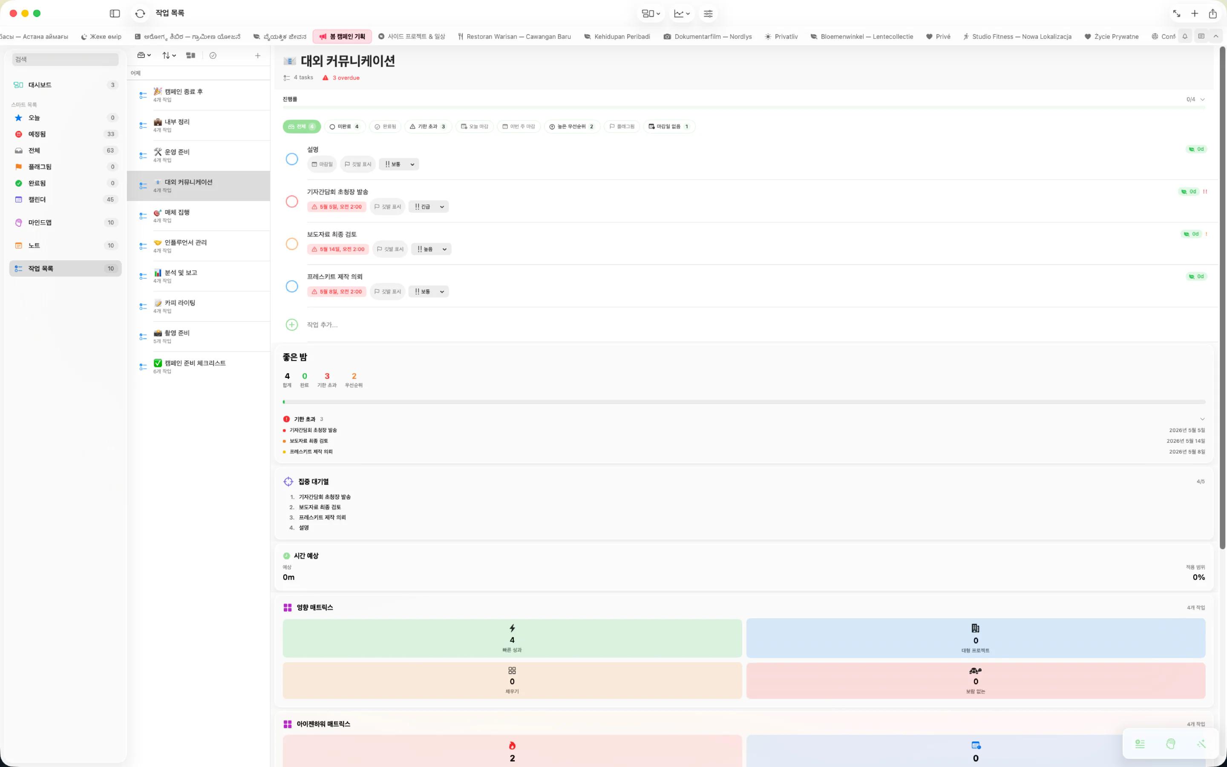The image size is (1227, 767).
Task: Open 노트 in the sidebar
Action: (66, 245)
